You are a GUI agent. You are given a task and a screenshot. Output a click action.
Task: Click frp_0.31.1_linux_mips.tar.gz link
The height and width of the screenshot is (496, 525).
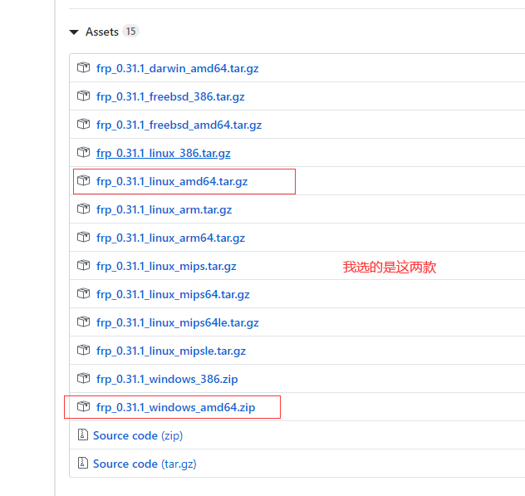click(x=166, y=266)
